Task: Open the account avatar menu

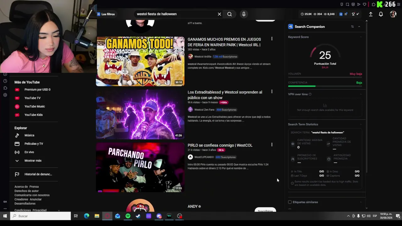Action: 393,14
